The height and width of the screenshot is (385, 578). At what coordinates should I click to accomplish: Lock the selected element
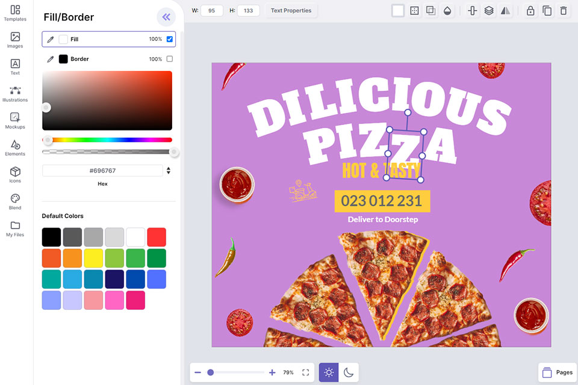pos(530,11)
